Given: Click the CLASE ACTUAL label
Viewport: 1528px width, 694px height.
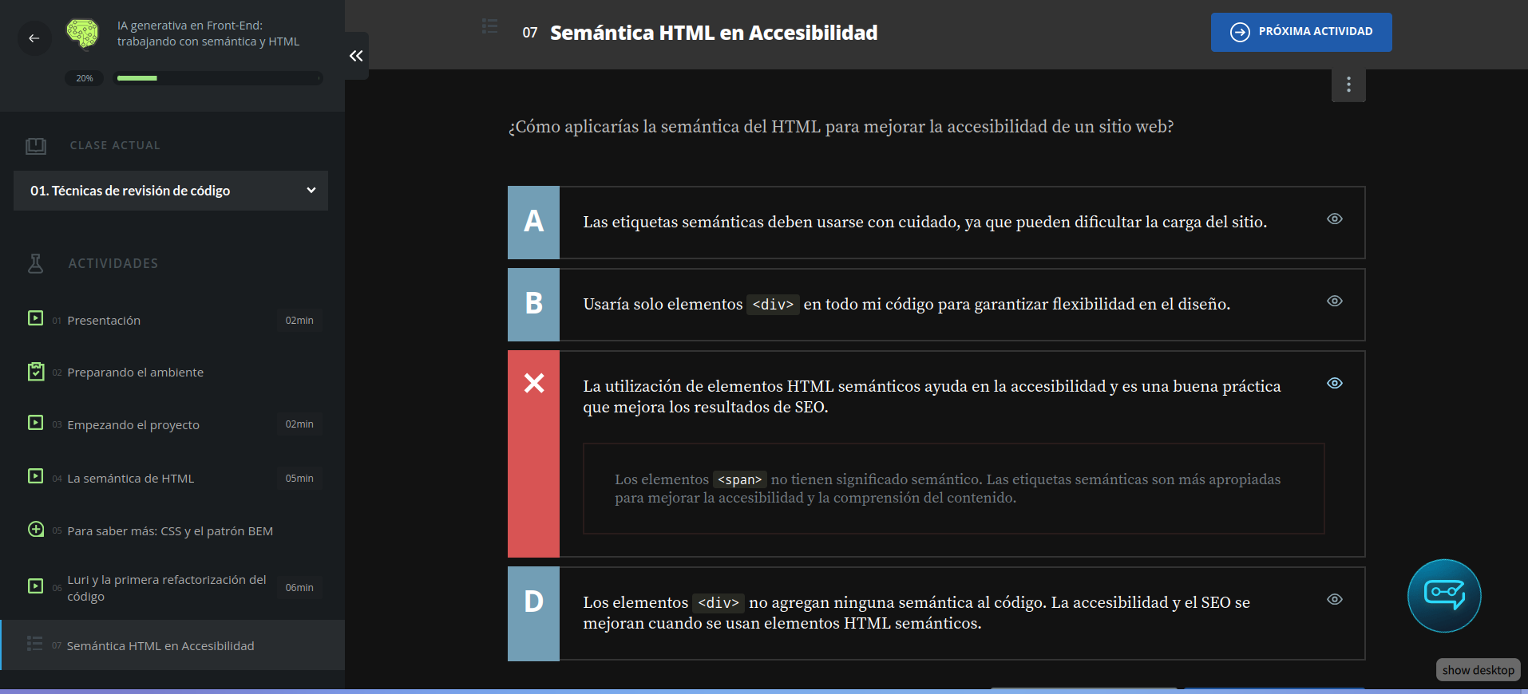Looking at the screenshot, I should coord(115,145).
